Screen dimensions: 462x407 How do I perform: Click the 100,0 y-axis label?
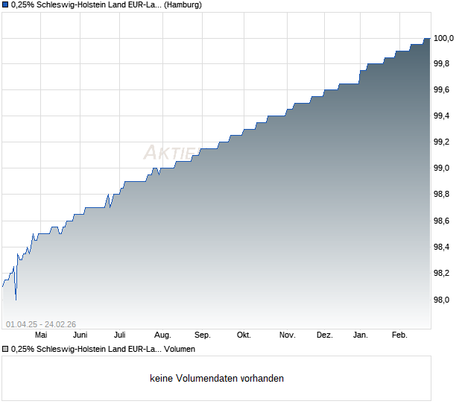[443, 38]
